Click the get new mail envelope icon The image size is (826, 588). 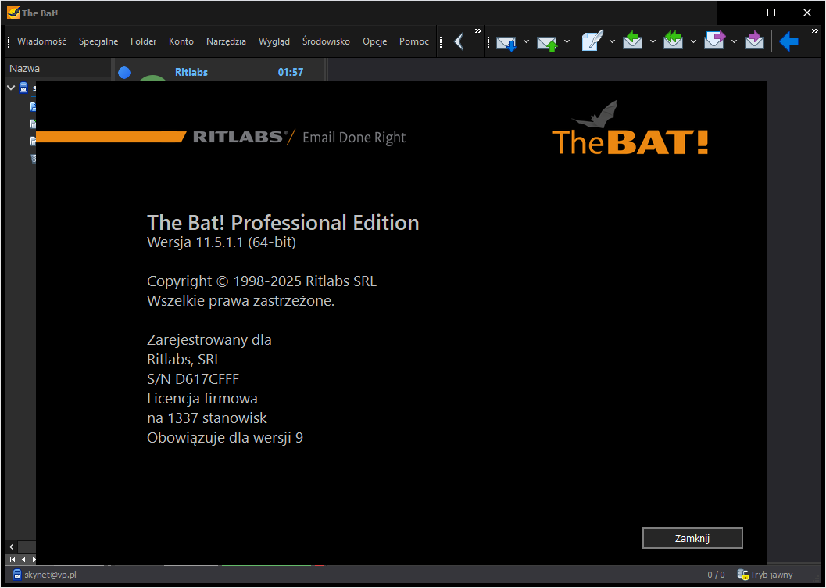pos(506,41)
